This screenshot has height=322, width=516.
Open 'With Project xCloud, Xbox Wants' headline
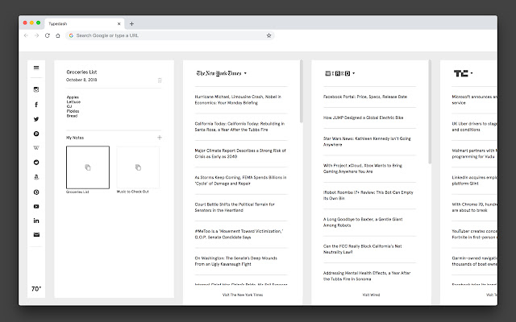363,168
